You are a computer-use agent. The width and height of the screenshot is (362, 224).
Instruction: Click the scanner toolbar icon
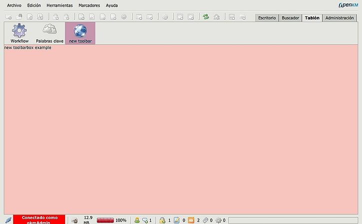[x=232, y=17]
